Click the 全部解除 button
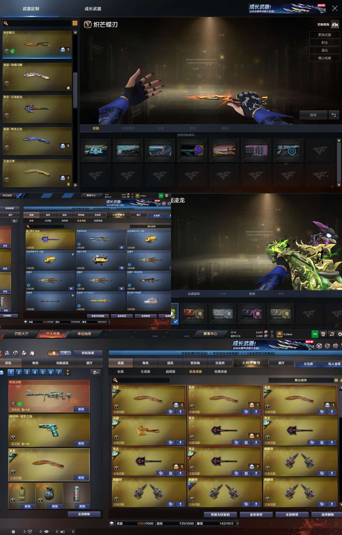 [84, 514]
